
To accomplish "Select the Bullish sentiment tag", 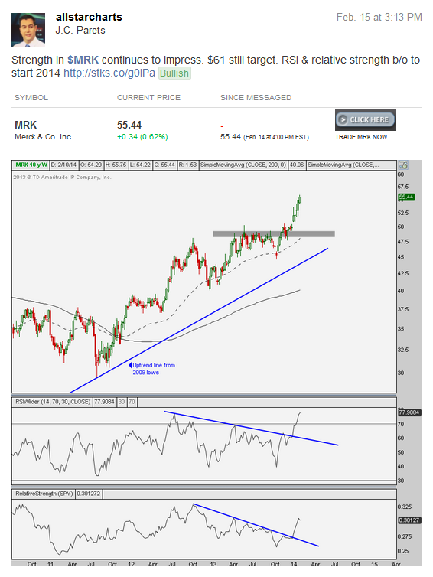I will coord(174,73).
